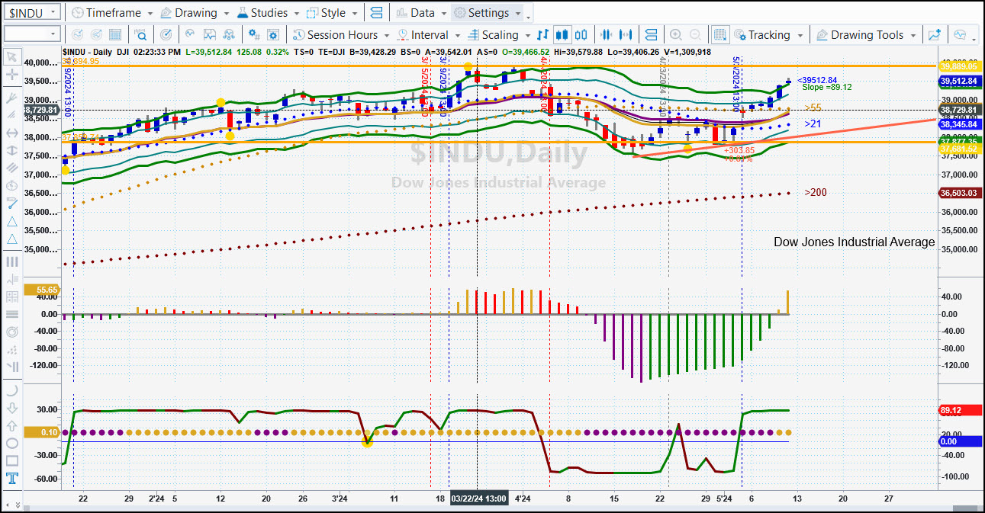Select the crosshair plus tool in the sidebar
Viewport: 985px width, 513px height.
coord(12,75)
